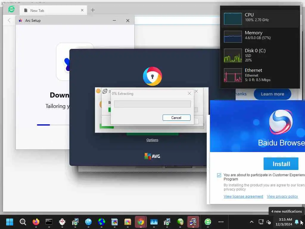Click the Learn more button
The height and width of the screenshot is (229, 305).
click(x=272, y=94)
